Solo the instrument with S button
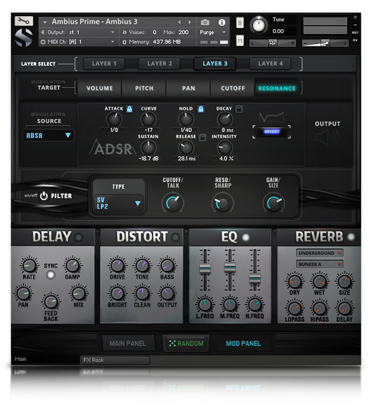The image size is (370, 407). (240, 23)
